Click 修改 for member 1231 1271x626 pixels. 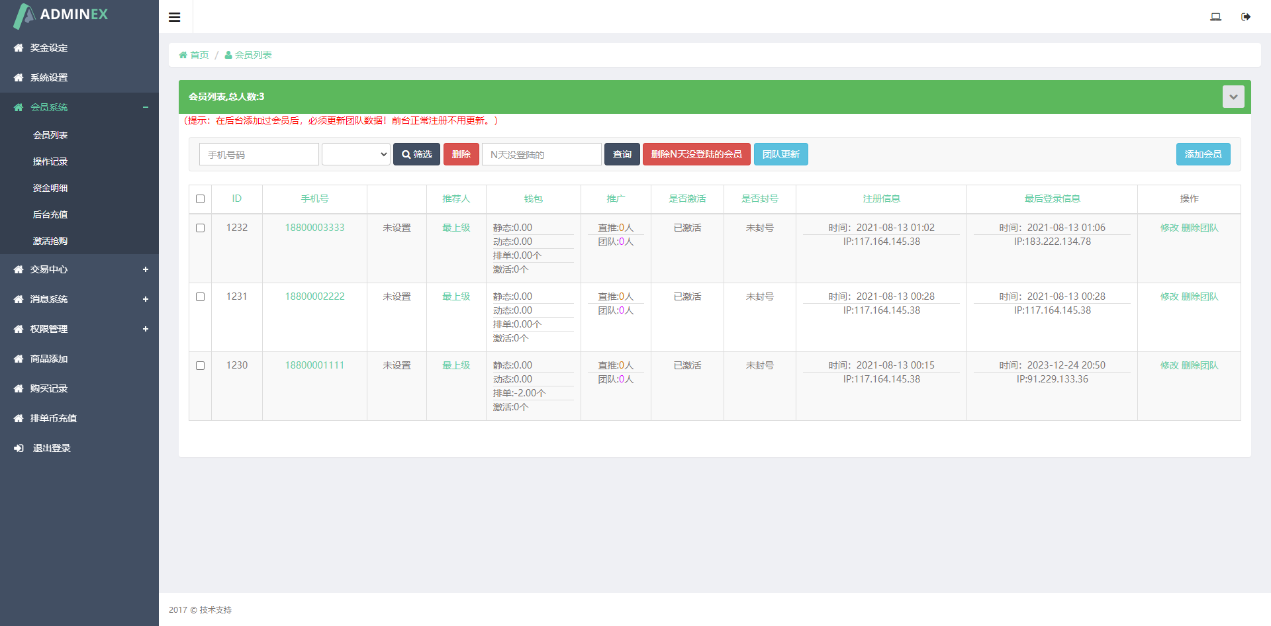point(1169,296)
